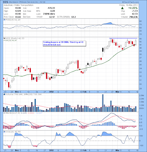Click the VWAP value 42.17
Image resolution: width=147 pixels, height=152 pixels.
pyautogui.click(x=52, y=17)
